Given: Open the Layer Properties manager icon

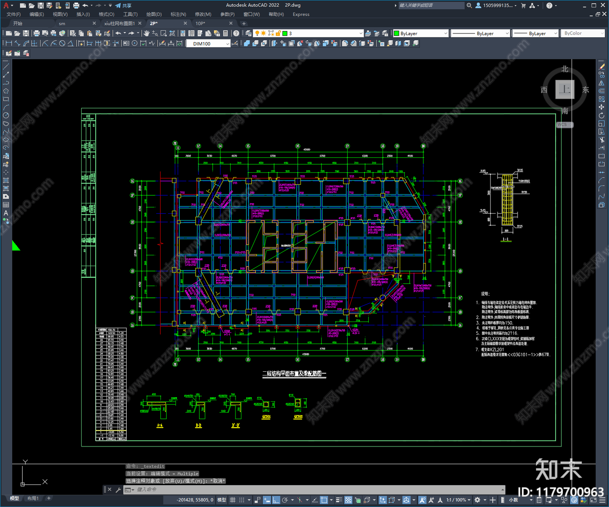Looking at the screenshot, I should [x=248, y=33].
